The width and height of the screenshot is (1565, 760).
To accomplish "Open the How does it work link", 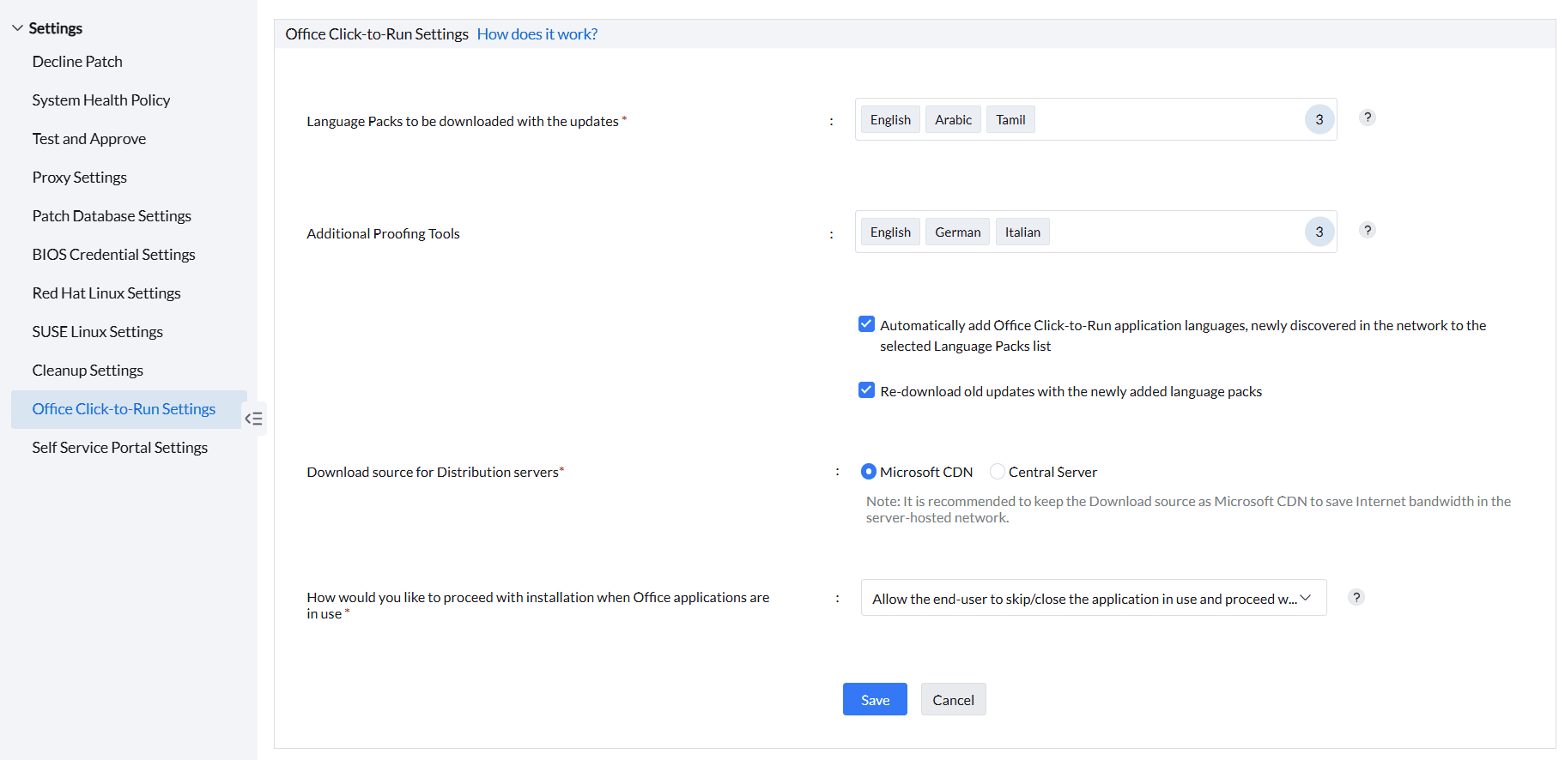I will click(537, 34).
